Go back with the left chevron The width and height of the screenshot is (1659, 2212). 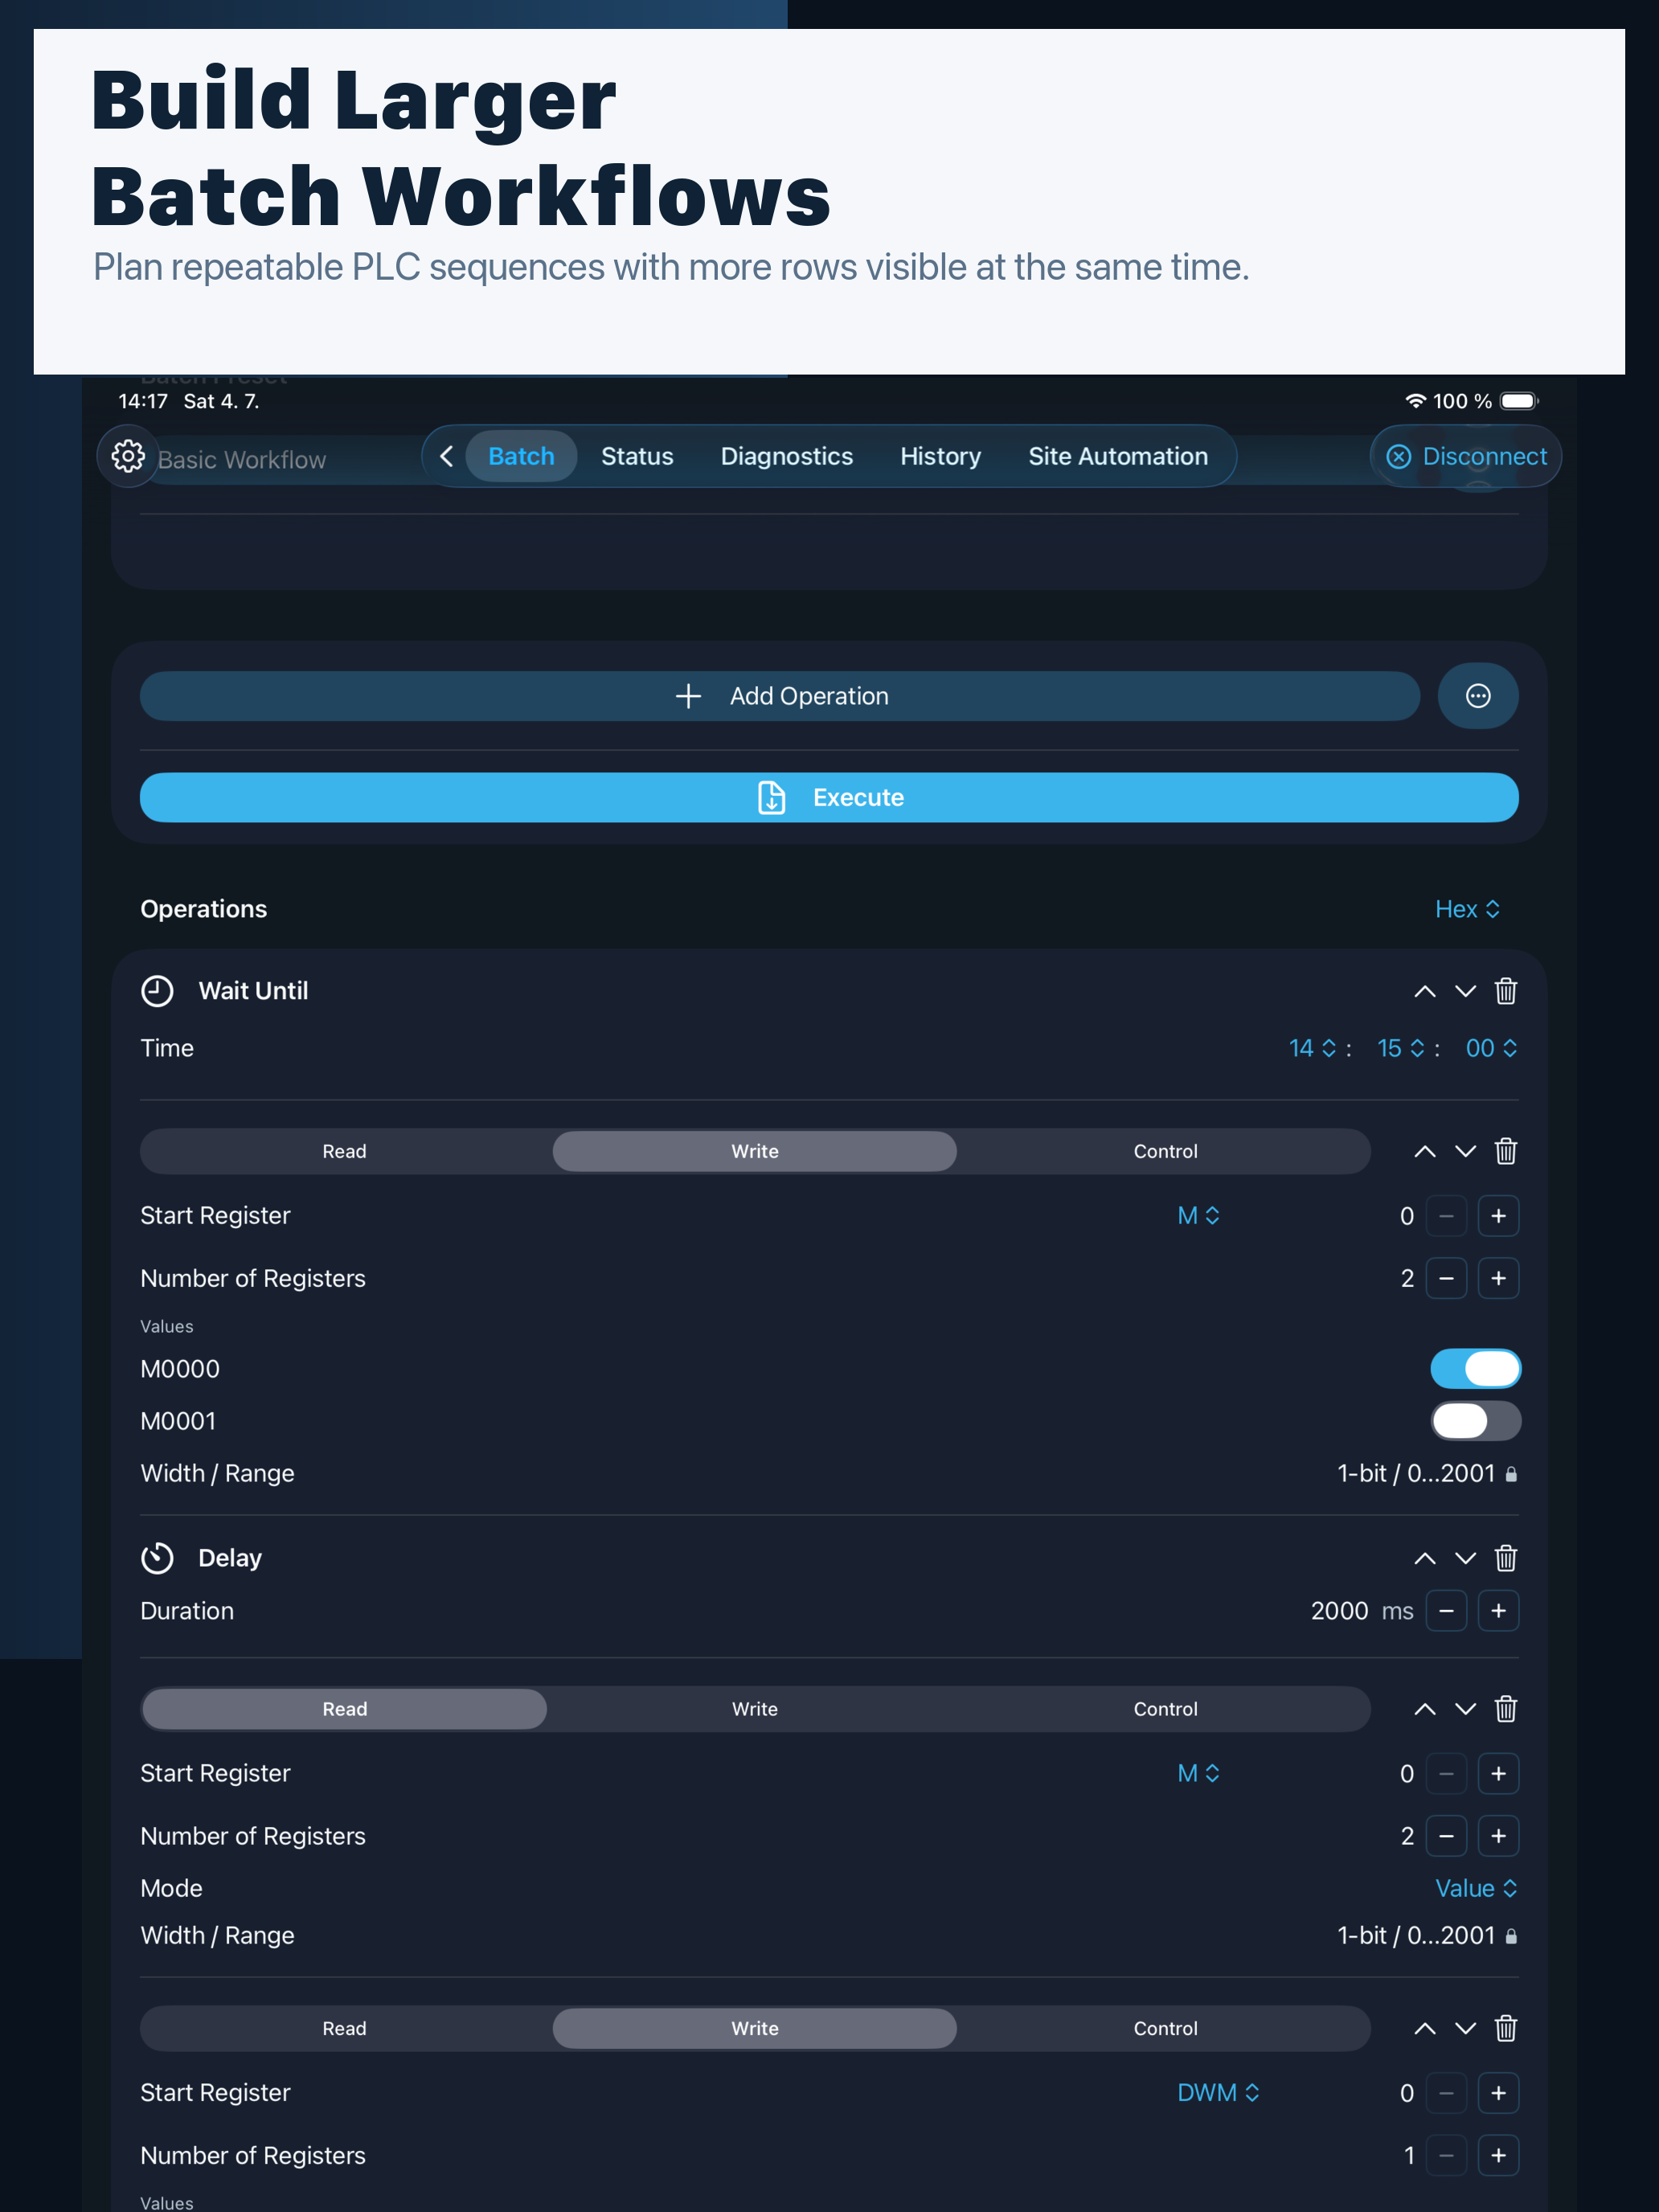(446, 456)
